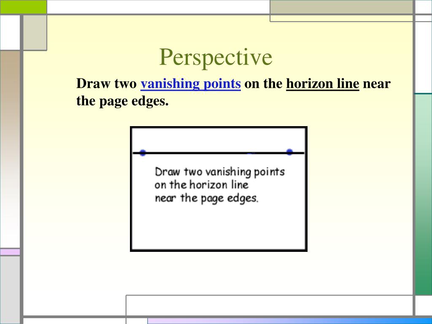Click the left blue vanishing point dot
432x324 pixels.
point(143,153)
